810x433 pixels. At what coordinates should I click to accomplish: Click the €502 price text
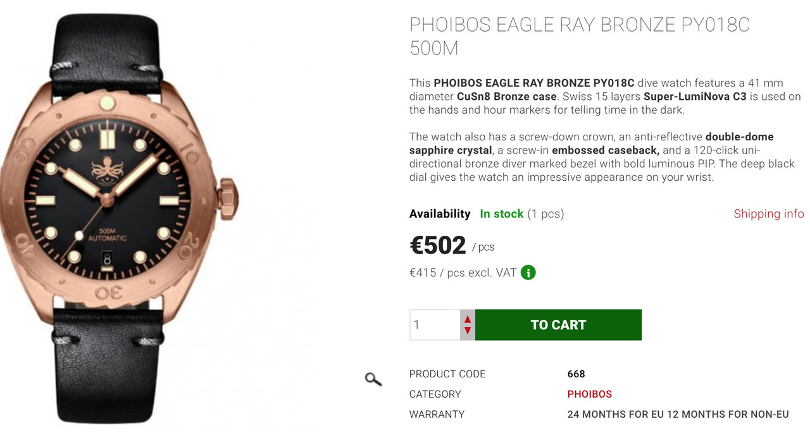point(438,245)
